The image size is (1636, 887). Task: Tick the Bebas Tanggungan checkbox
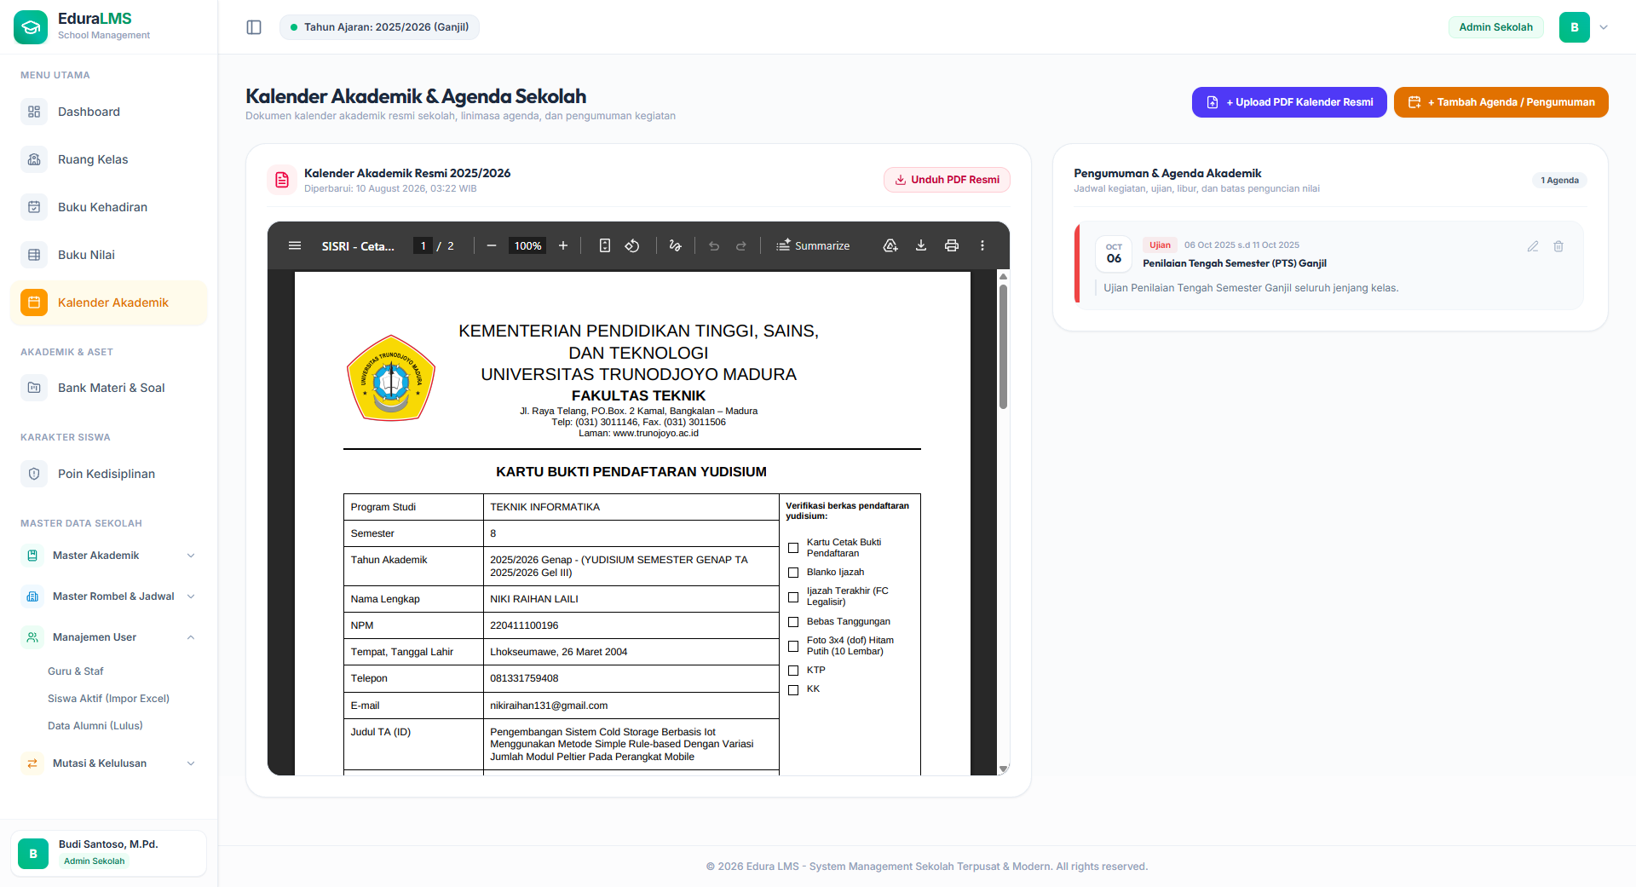pyautogui.click(x=793, y=622)
